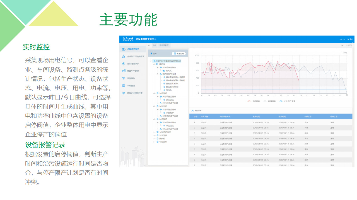The image size is (357, 200).
Task: Click the 申报状态 column header
Action: pos(308,116)
